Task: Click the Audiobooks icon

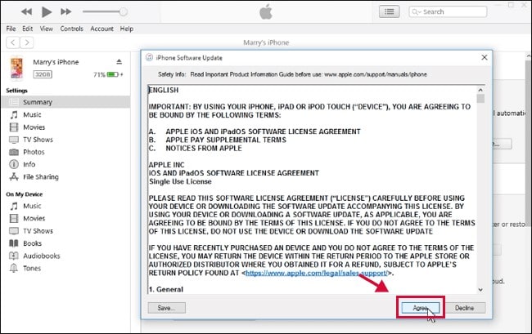Action: pyautogui.click(x=14, y=256)
